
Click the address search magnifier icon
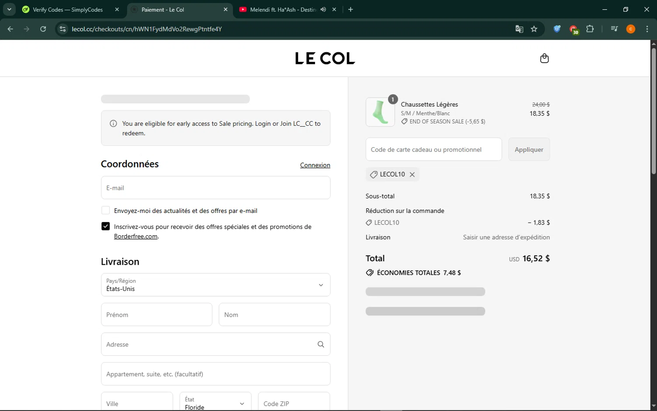(x=321, y=344)
